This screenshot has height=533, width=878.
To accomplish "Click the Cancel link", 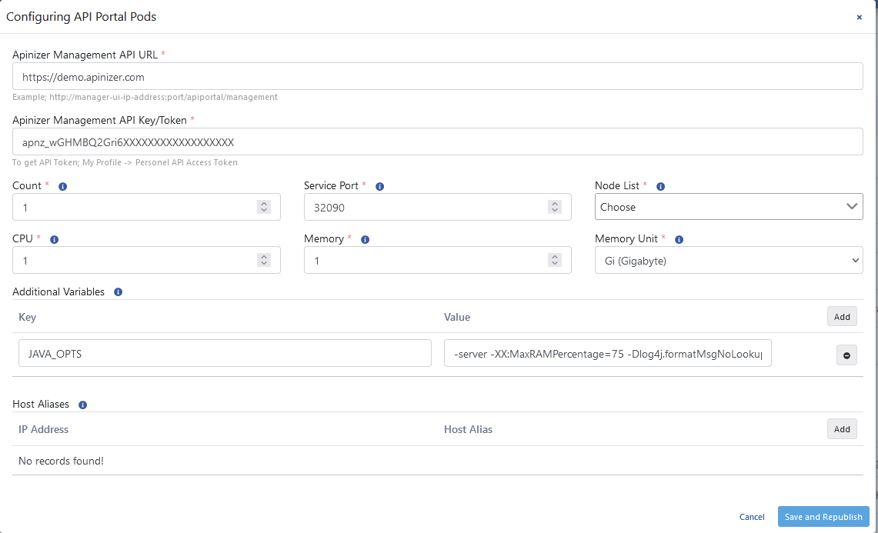I will click(752, 517).
